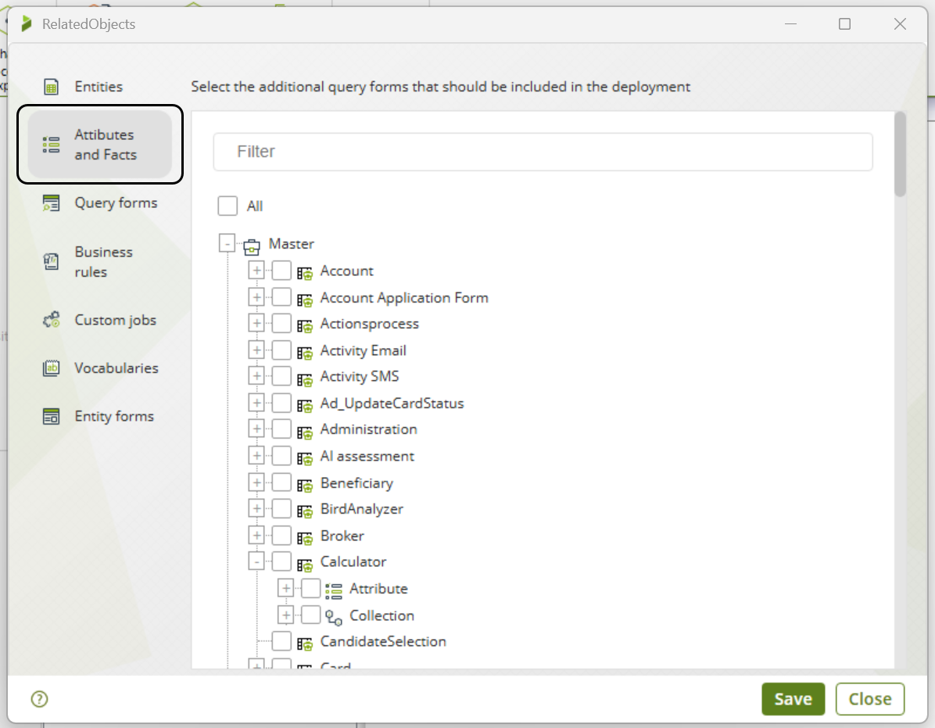
Task: Click the Master briefcase icon
Action: point(251,247)
